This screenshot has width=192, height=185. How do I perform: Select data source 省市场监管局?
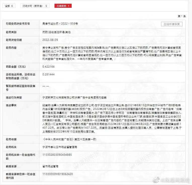pyautogui.click(x=51, y=166)
